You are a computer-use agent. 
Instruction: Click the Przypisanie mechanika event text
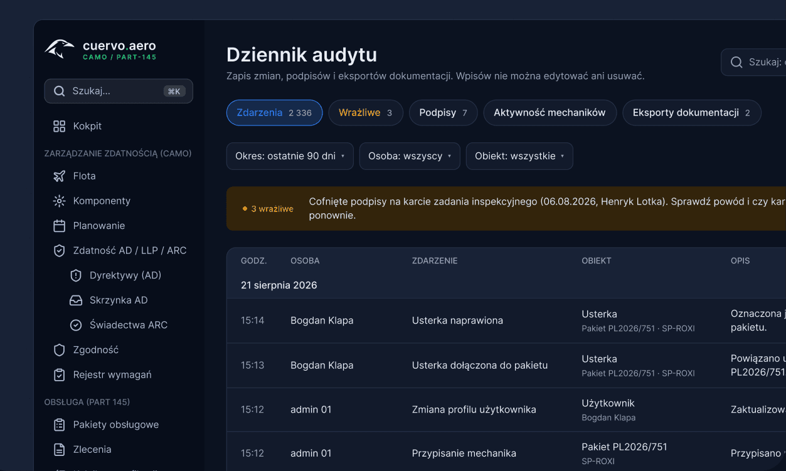[464, 453]
